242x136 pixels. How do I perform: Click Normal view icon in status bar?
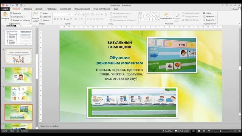click(194, 131)
